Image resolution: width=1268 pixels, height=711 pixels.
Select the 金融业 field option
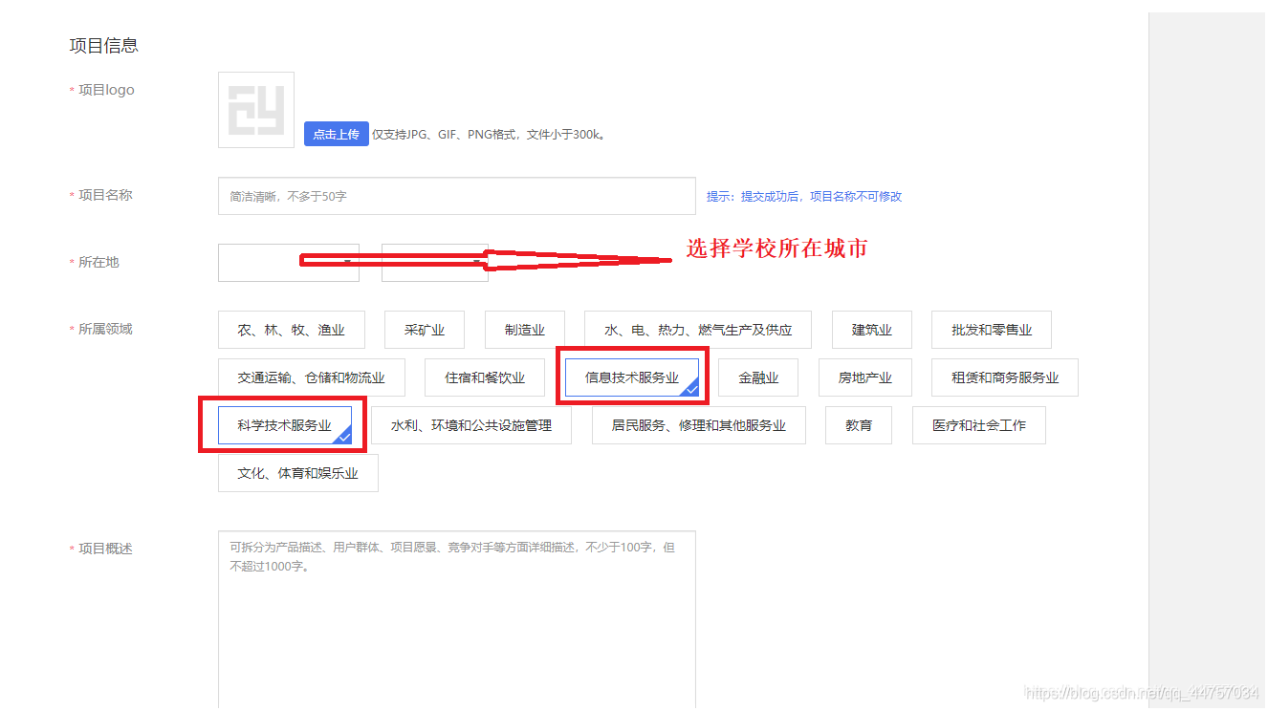pos(758,377)
